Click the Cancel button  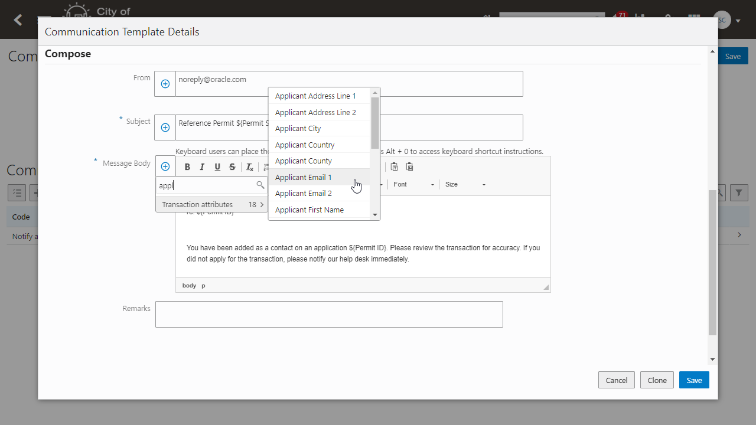[617, 380]
